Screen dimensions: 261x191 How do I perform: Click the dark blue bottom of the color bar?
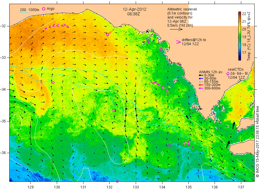point(240,58)
